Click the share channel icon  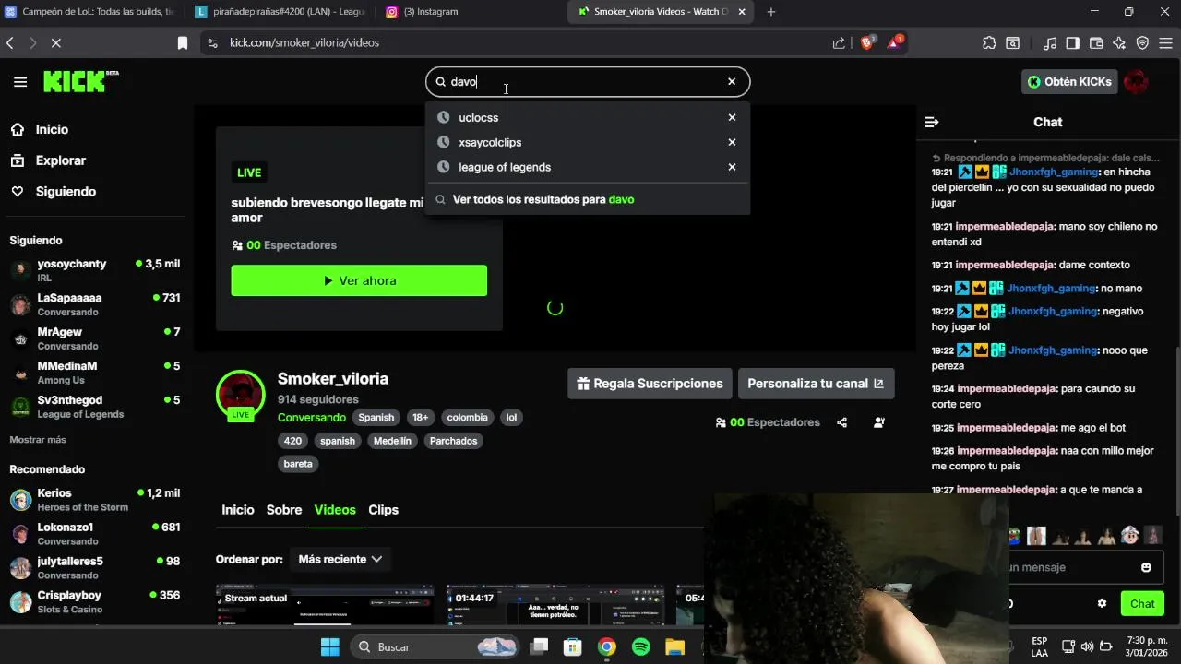(841, 422)
